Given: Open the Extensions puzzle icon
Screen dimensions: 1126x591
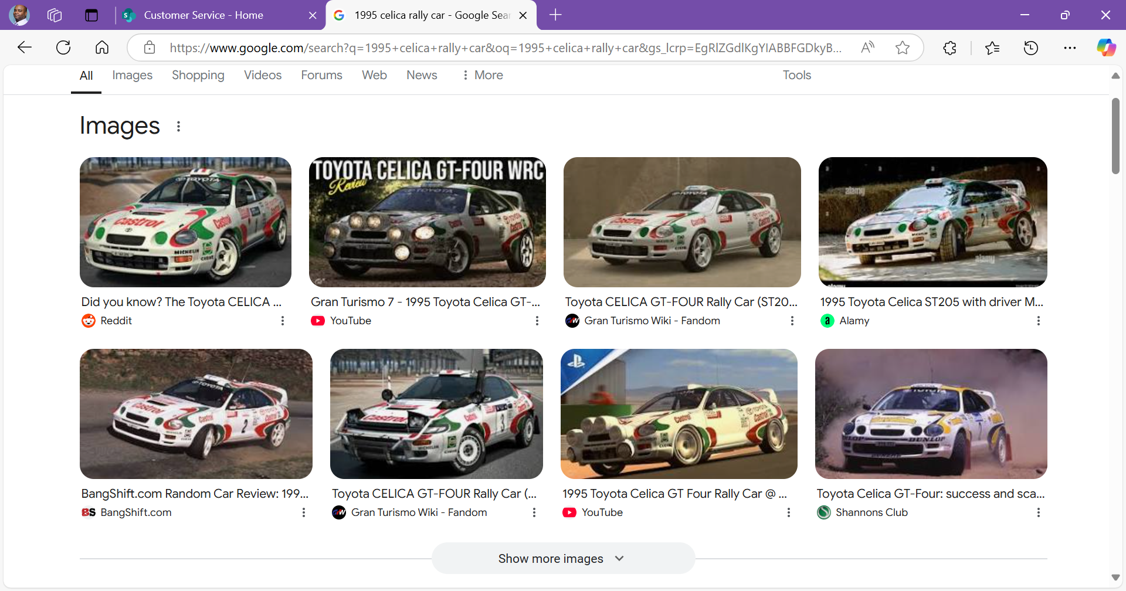Looking at the screenshot, I should click(x=950, y=47).
